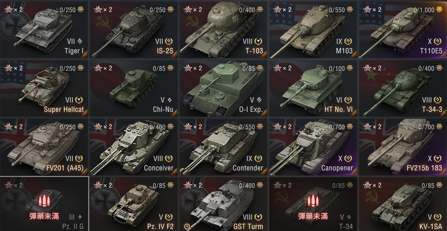Click the Contender tank name label
The width and height of the screenshot is (447, 231).
tap(248, 168)
